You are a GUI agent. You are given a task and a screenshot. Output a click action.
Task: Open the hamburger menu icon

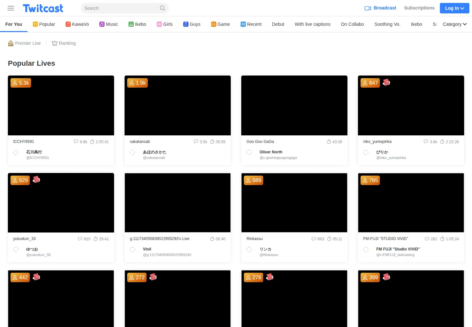11,8
